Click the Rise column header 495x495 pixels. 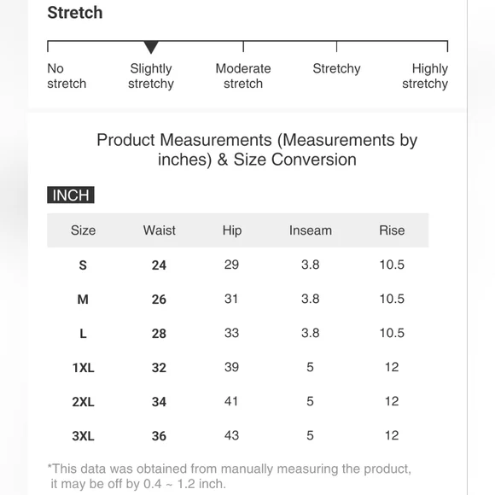tap(392, 230)
